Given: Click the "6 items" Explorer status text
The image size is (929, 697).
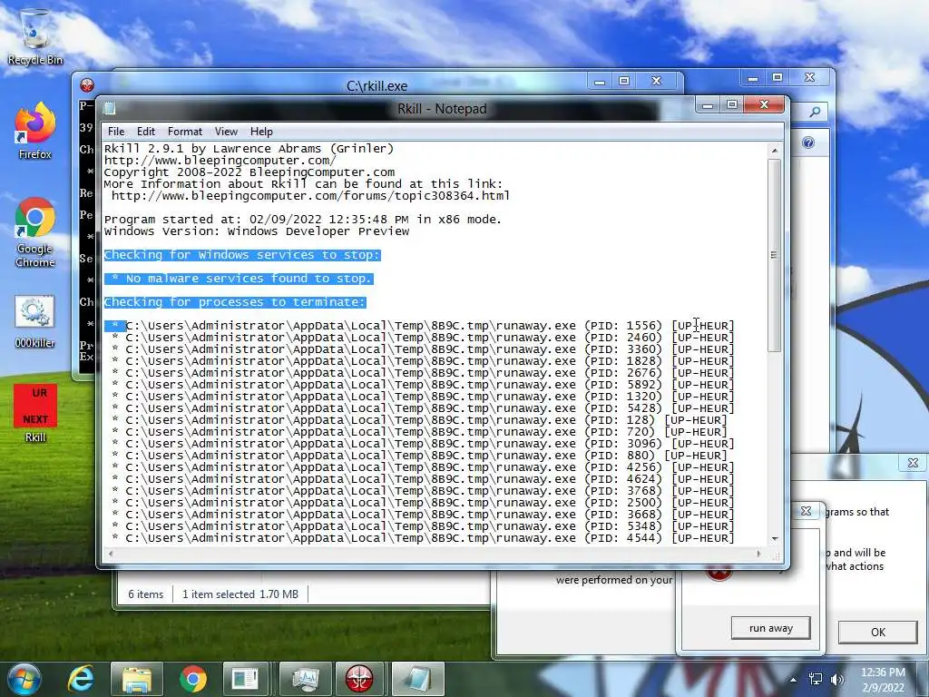Looking at the screenshot, I should 146,594.
